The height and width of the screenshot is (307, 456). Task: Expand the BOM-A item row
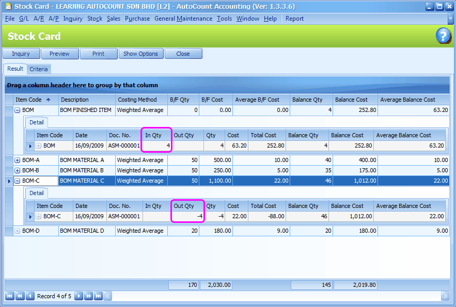[x=17, y=160]
